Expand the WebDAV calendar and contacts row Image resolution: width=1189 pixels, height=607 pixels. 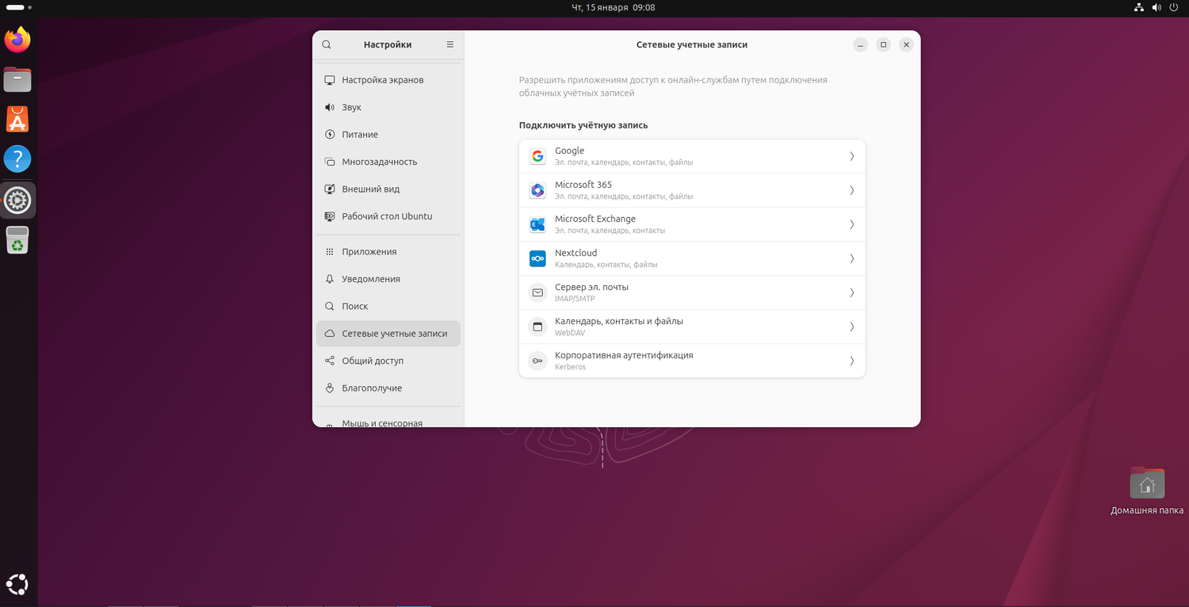pyautogui.click(x=851, y=326)
